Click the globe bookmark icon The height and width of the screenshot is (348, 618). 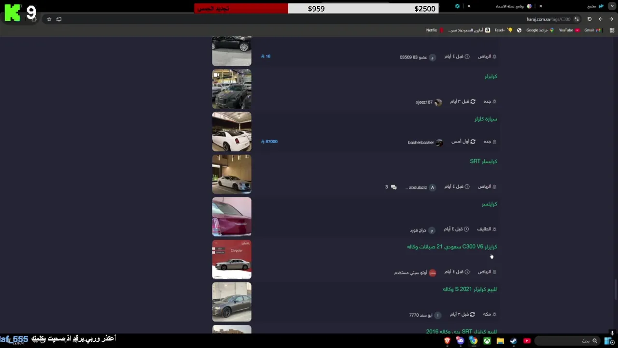coord(519,30)
